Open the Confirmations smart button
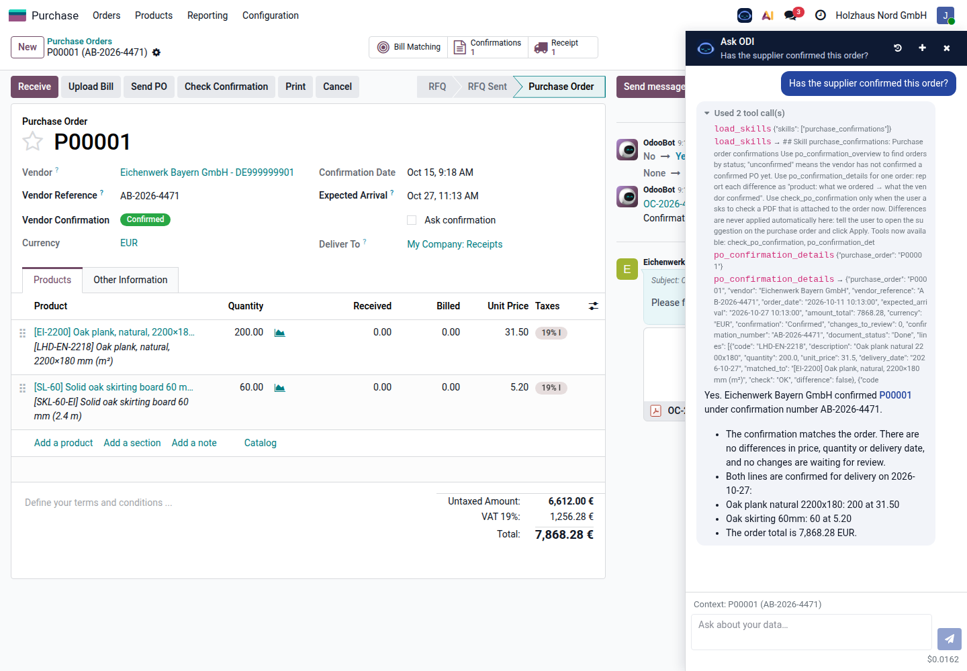Image resolution: width=967 pixels, height=671 pixels. pos(488,47)
